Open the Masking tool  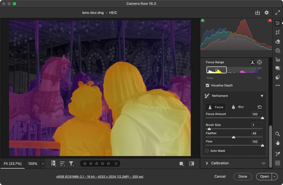[278, 50]
